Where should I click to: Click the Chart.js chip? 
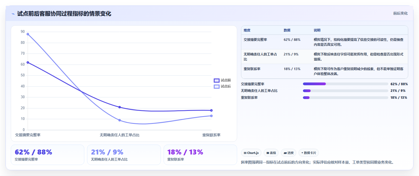(x=251, y=153)
